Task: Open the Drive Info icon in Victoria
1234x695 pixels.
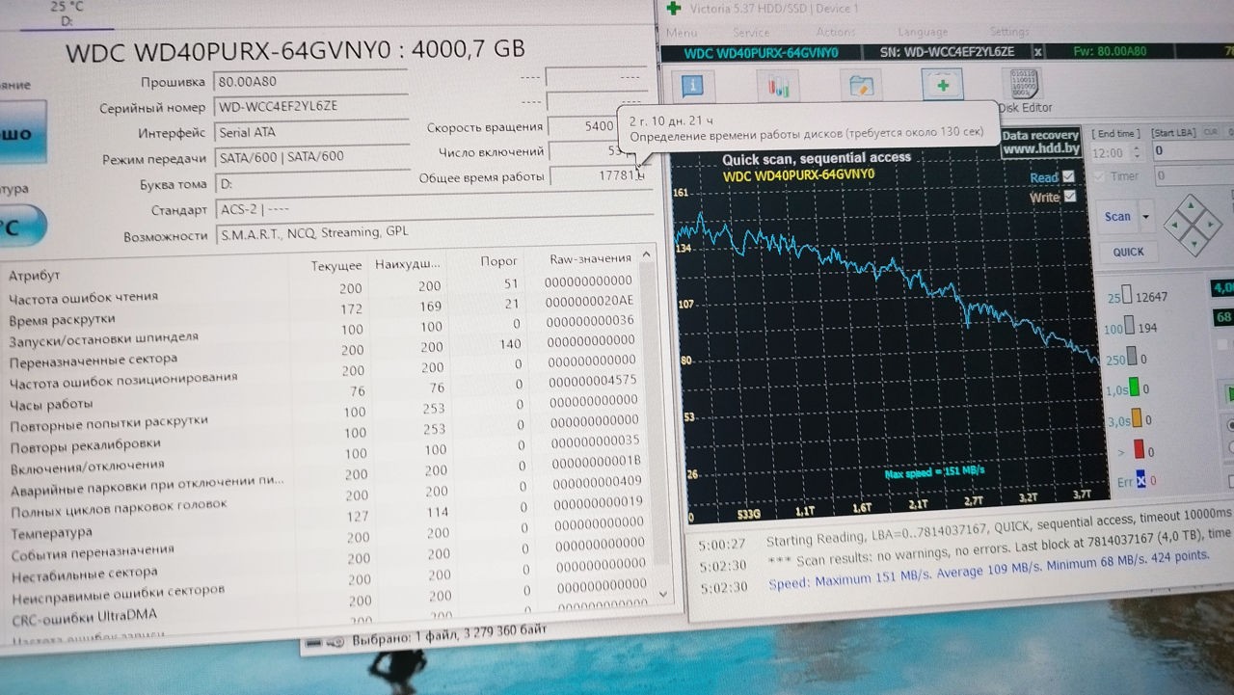Action: point(691,87)
